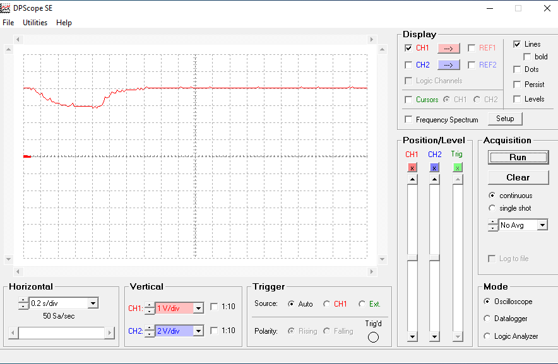Click CH1 red arrow copy-to-REF1 button
Viewport: 558px width, 364px height.
(x=448, y=48)
